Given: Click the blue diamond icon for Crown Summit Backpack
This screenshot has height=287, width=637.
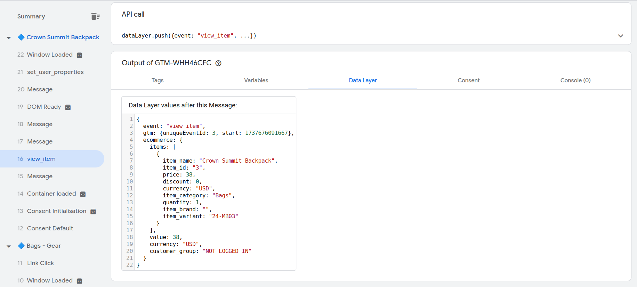Looking at the screenshot, I should pyautogui.click(x=21, y=37).
